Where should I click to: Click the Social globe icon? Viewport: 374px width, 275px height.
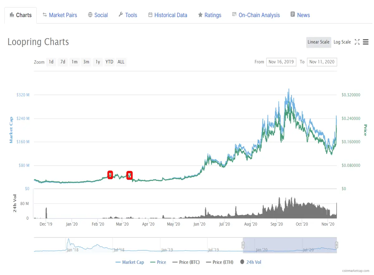click(x=90, y=15)
